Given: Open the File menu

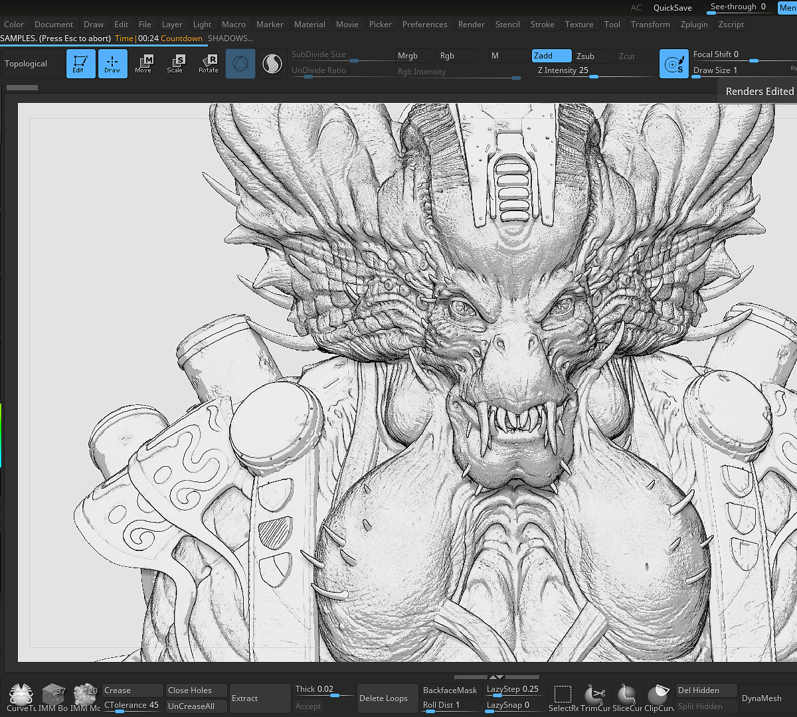Looking at the screenshot, I should (x=145, y=25).
